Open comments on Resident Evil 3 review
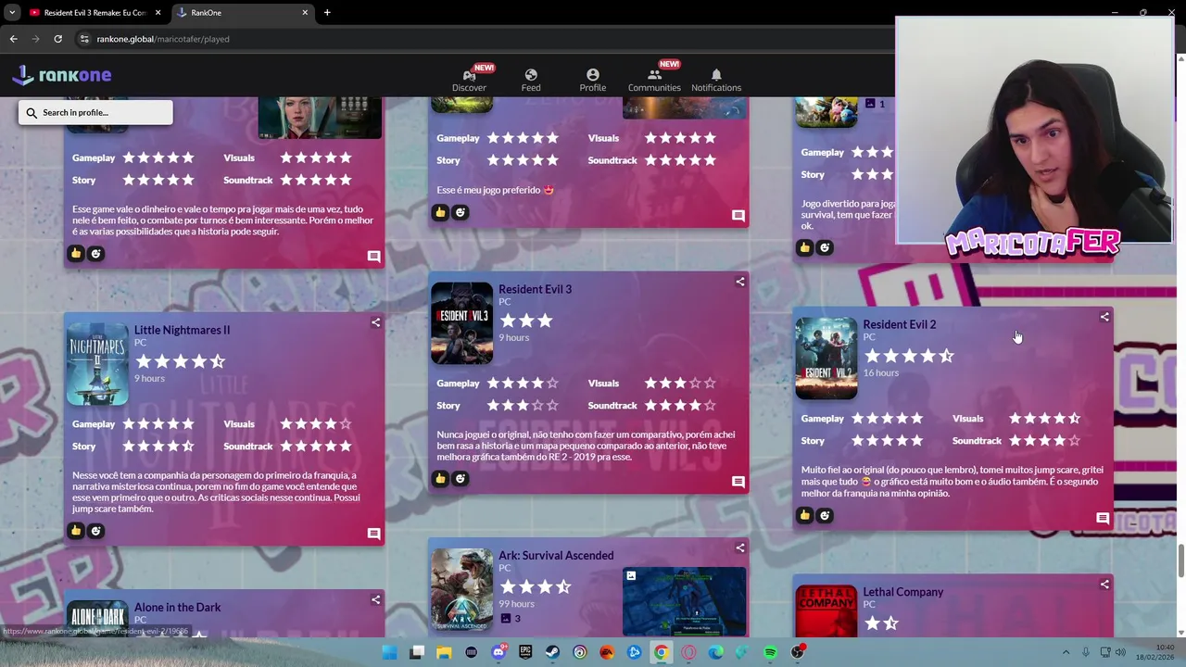This screenshot has width=1186, height=667. point(738,482)
